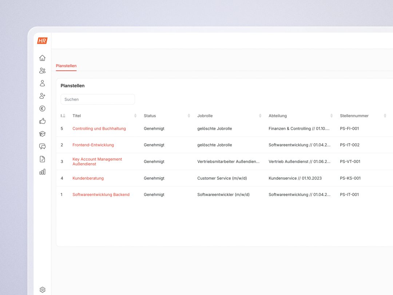Viewport: 393px width, 295px height.
Task: Open Kundenberatung position link
Action: tap(88, 178)
